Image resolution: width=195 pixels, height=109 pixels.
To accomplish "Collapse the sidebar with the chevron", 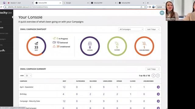I will (x=13, y=17).
